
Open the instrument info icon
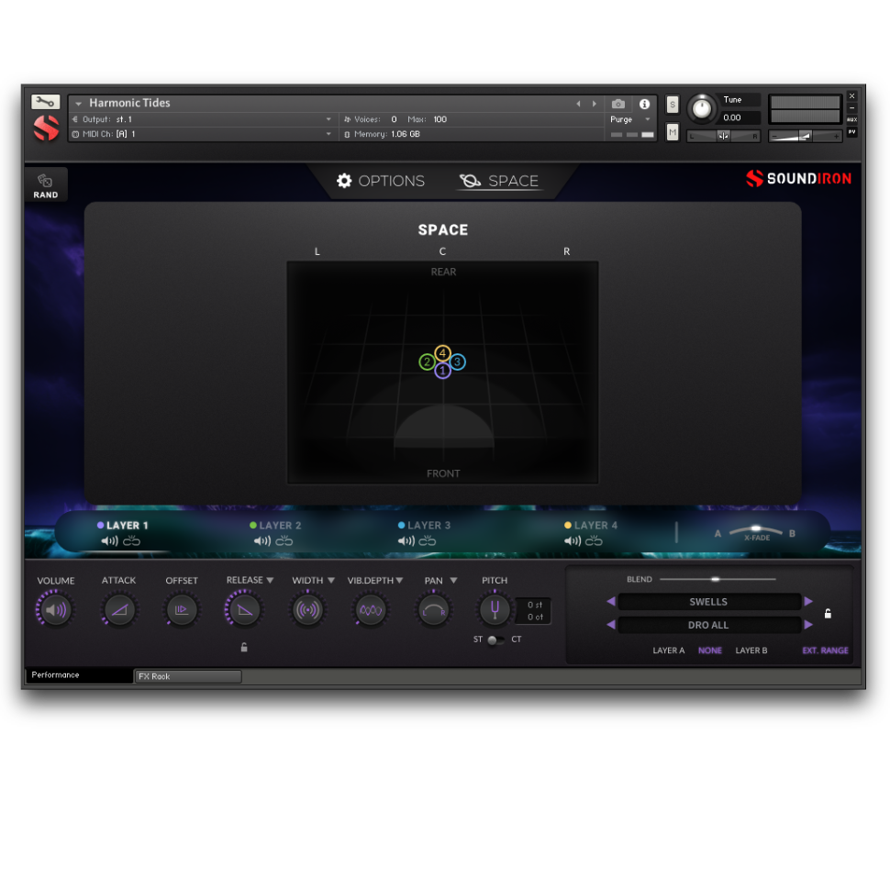[644, 104]
